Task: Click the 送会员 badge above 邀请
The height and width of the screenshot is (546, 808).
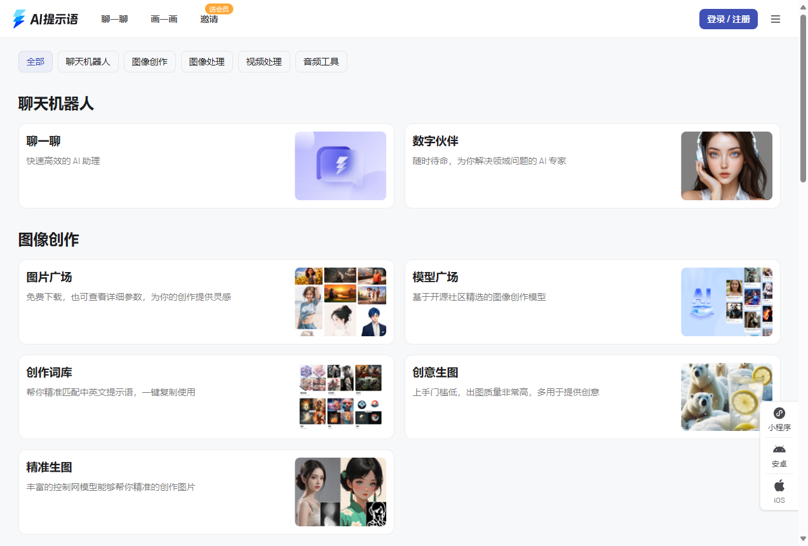Action: click(x=218, y=10)
